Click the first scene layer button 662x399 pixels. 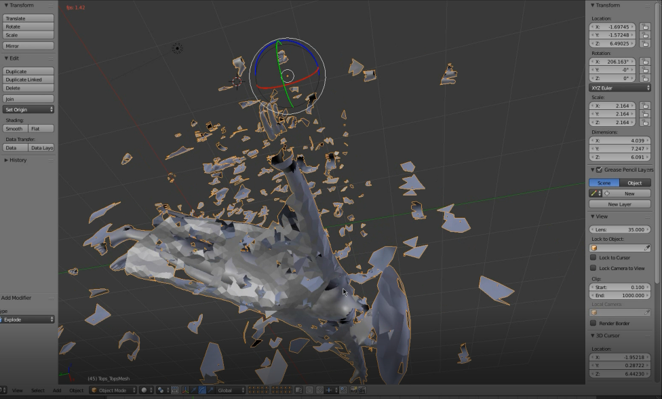(x=250, y=388)
